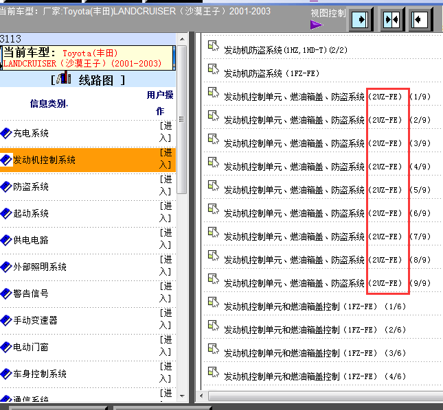Click diagram icon for 2UZ-FE (3/9) entry
Image resolution: width=443 pixels, height=410 pixels.
tap(214, 139)
